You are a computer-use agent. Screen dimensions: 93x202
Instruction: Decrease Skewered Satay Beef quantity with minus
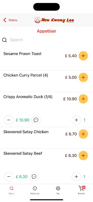click(9, 176)
